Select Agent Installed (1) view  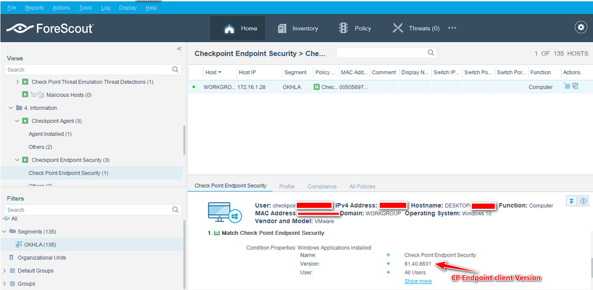click(50, 134)
